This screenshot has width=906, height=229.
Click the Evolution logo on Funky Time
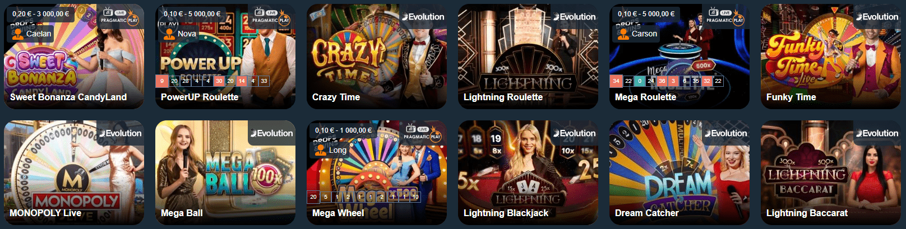click(877, 17)
